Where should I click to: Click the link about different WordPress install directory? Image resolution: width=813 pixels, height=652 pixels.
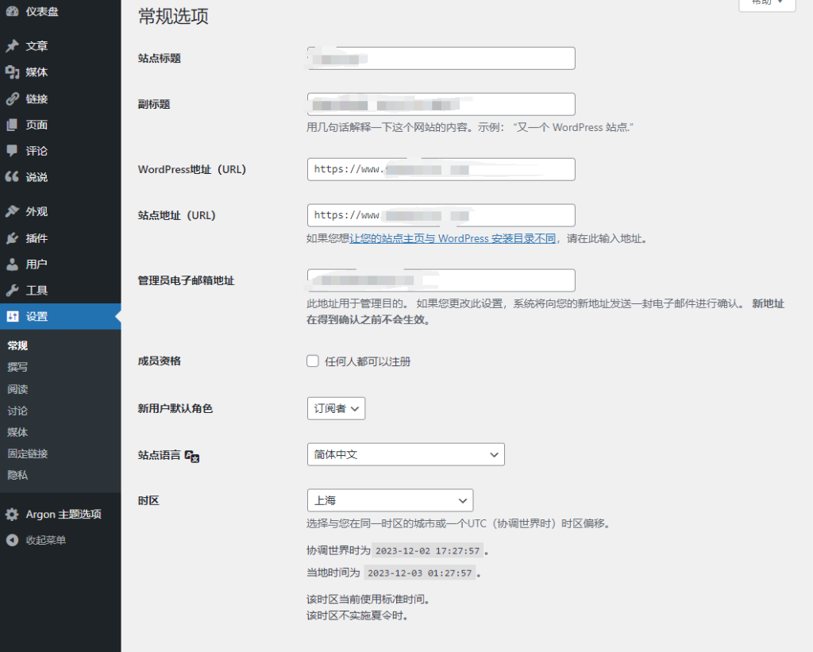coord(453,238)
